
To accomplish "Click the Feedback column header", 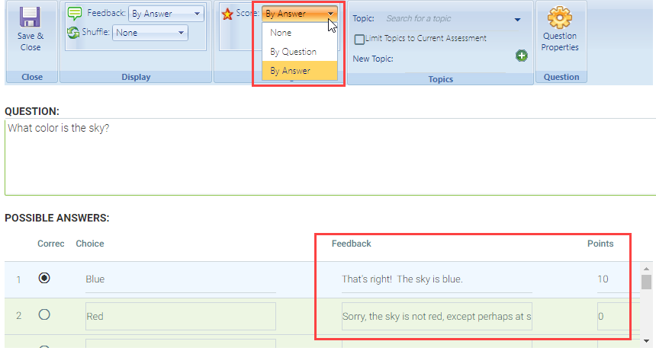I will click(x=352, y=244).
